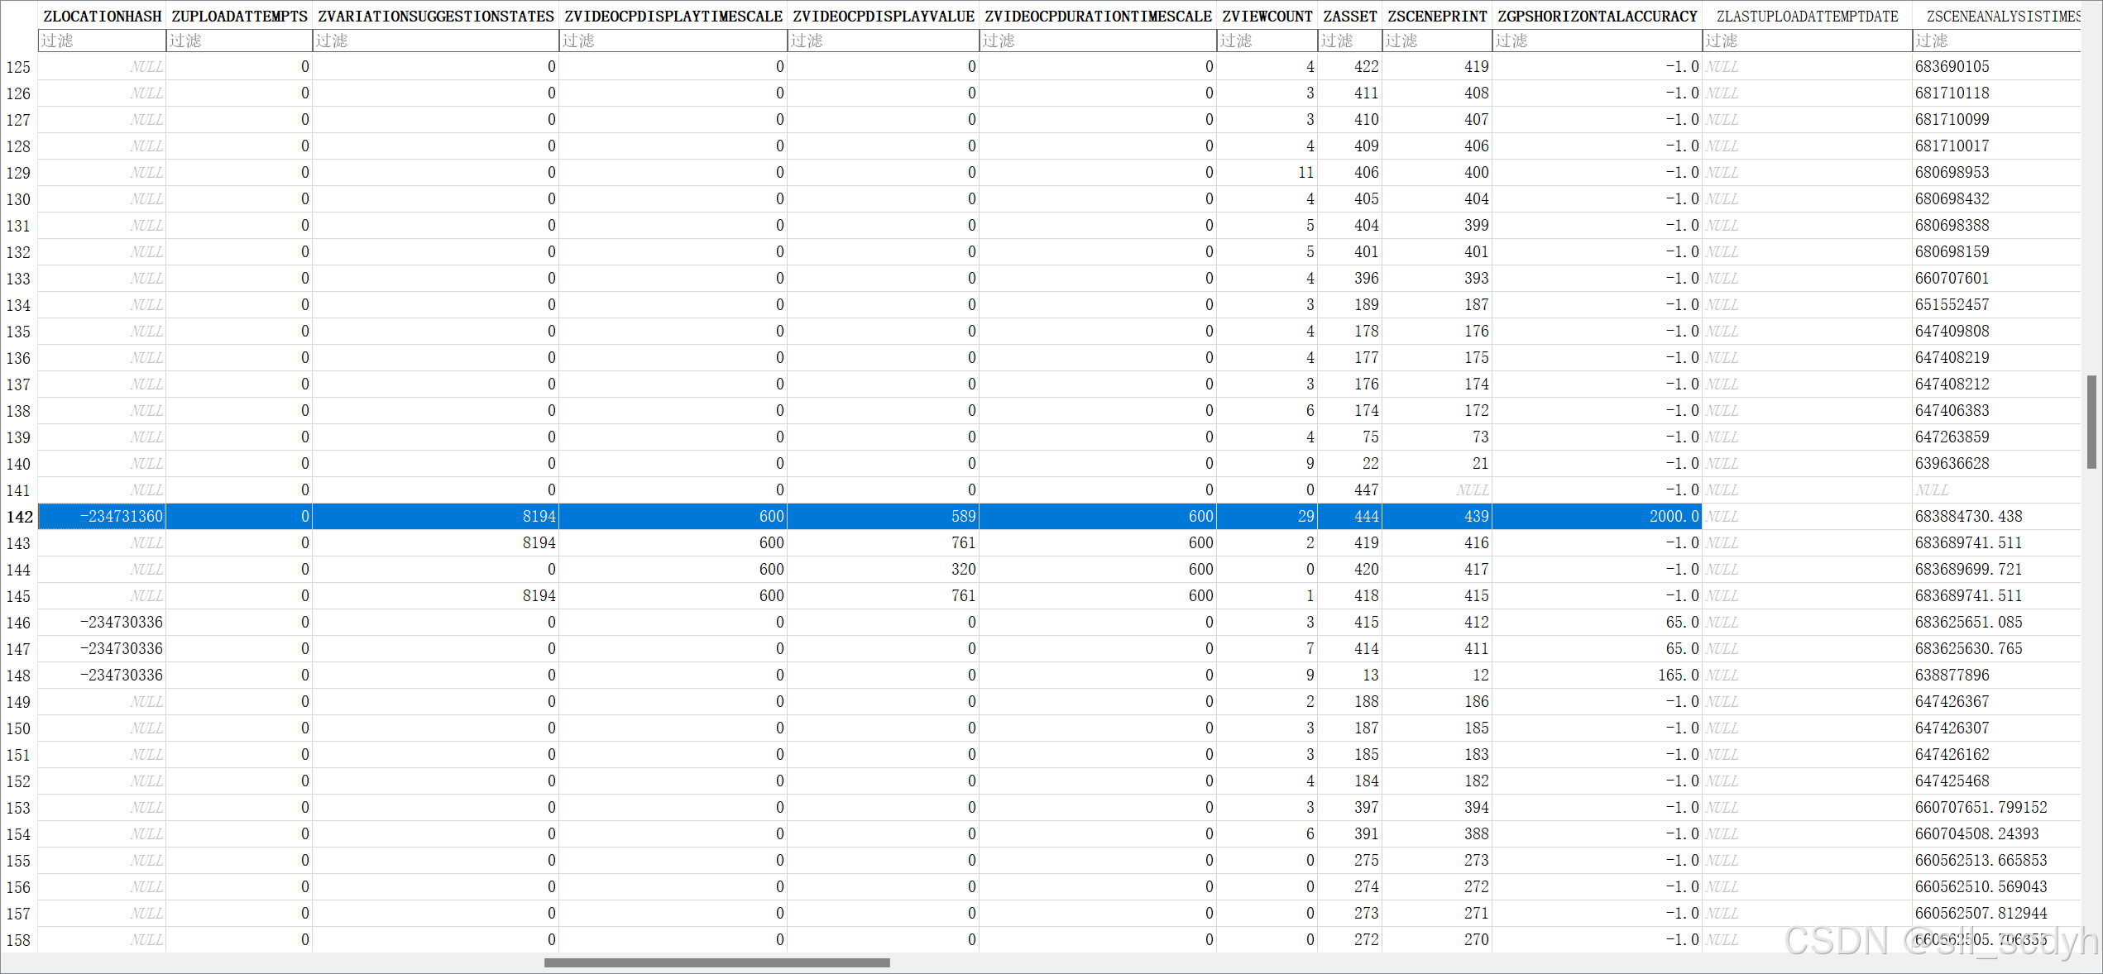This screenshot has width=2103, height=974.
Task: Click the ZLOCATIONHASH column header
Action: click(102, 17)
